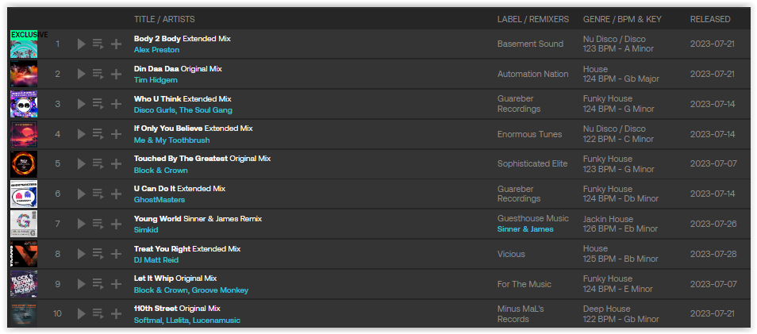Screen dimensions: 757x334
Task: Add Treat You Right to queue
Action: point(98,254)
